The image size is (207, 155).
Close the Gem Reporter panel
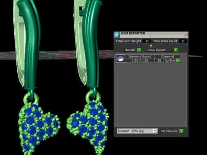tap(185, 34)
